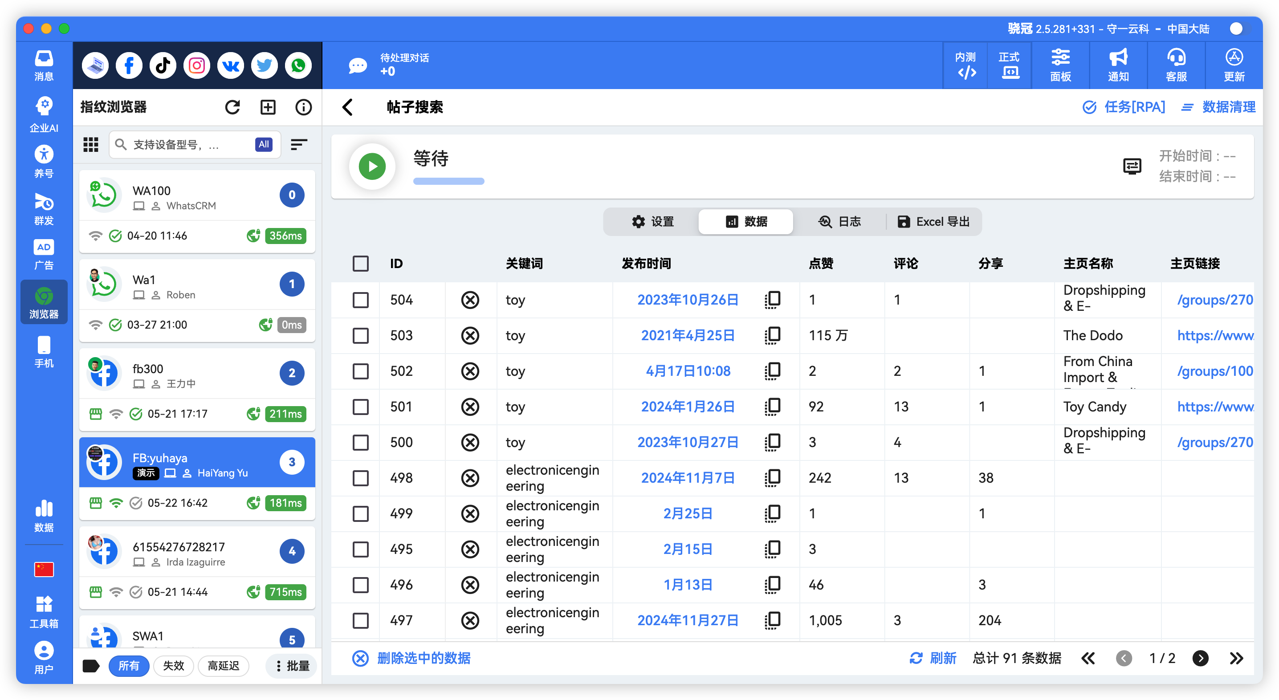
Task: Open 客服 customer support
Action: coord(1176,65)
